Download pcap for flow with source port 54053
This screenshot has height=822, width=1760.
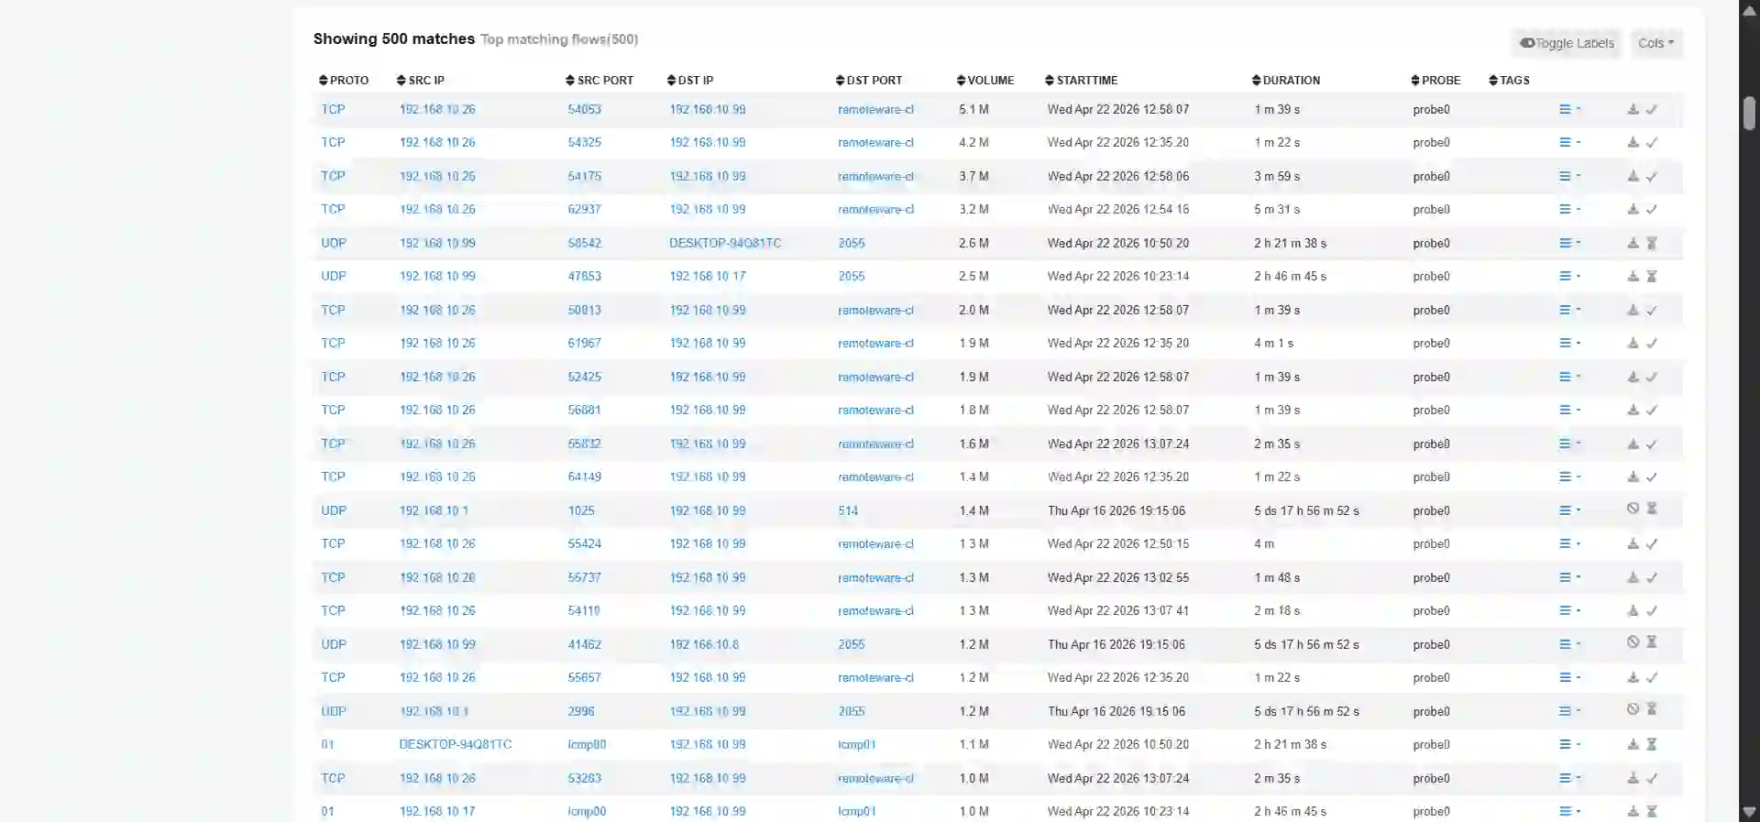click(x=1633, y=109)
